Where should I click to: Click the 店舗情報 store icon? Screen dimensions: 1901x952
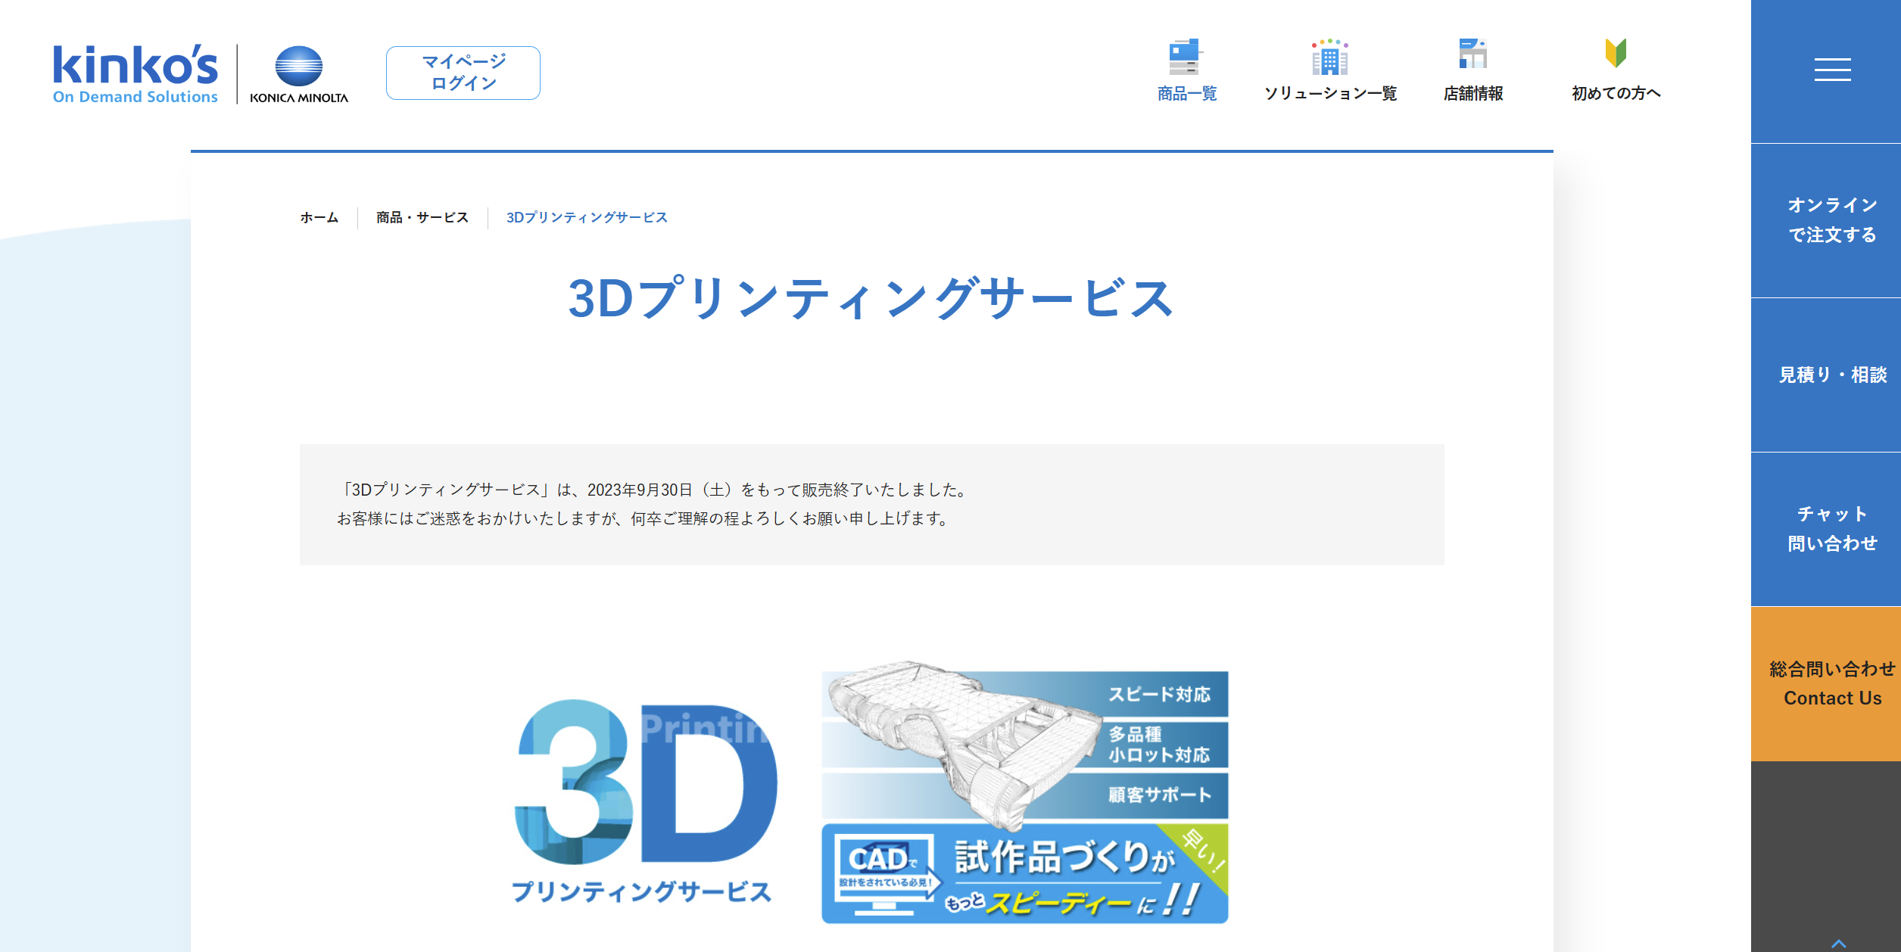pyautogui.click(x=1473, y=54)
